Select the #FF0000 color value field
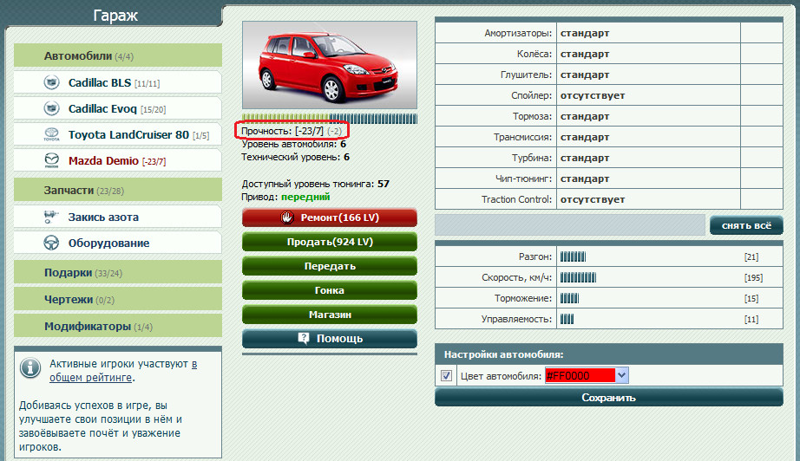 pos(580,375)
